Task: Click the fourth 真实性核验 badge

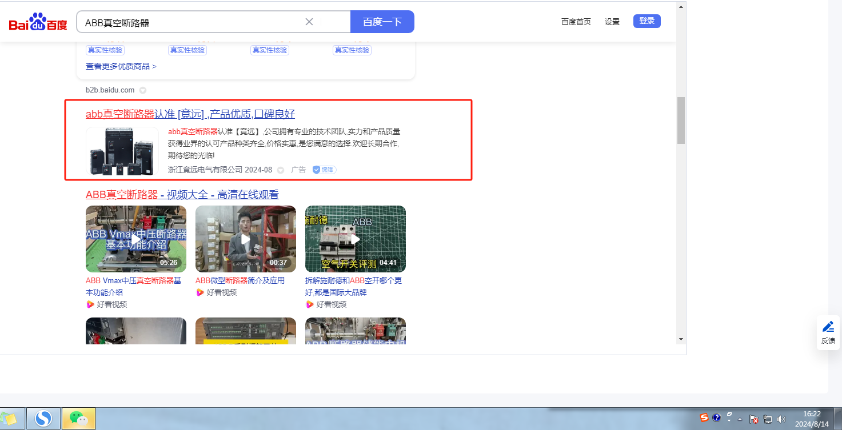Action: [x=352, y=50]
